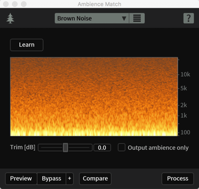Image resolution: width=199 pixels, height=189 pixels.
Task: Click the 2k frequency label
Action: click(x=184, y=105)
